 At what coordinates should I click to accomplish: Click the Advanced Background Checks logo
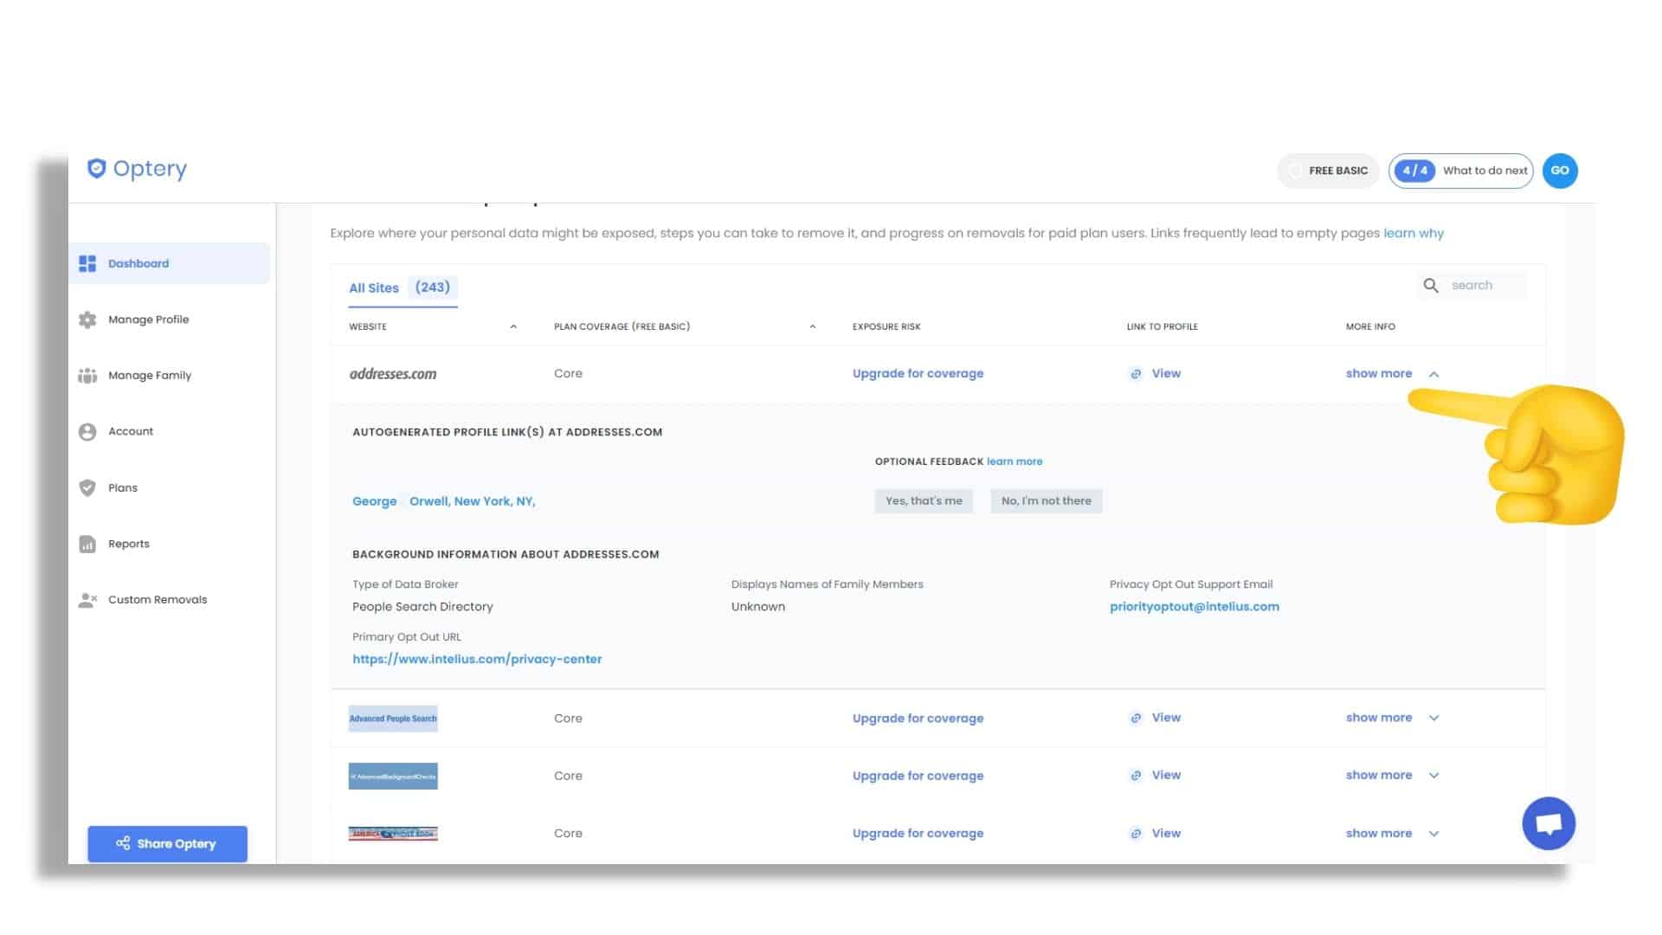point(393,776)
